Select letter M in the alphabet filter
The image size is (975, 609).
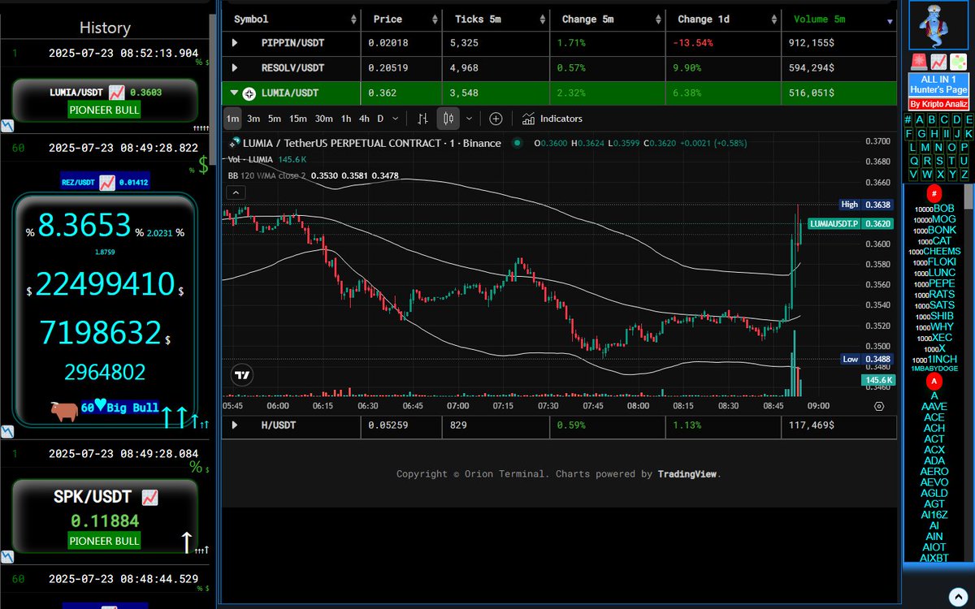(925, 148)
